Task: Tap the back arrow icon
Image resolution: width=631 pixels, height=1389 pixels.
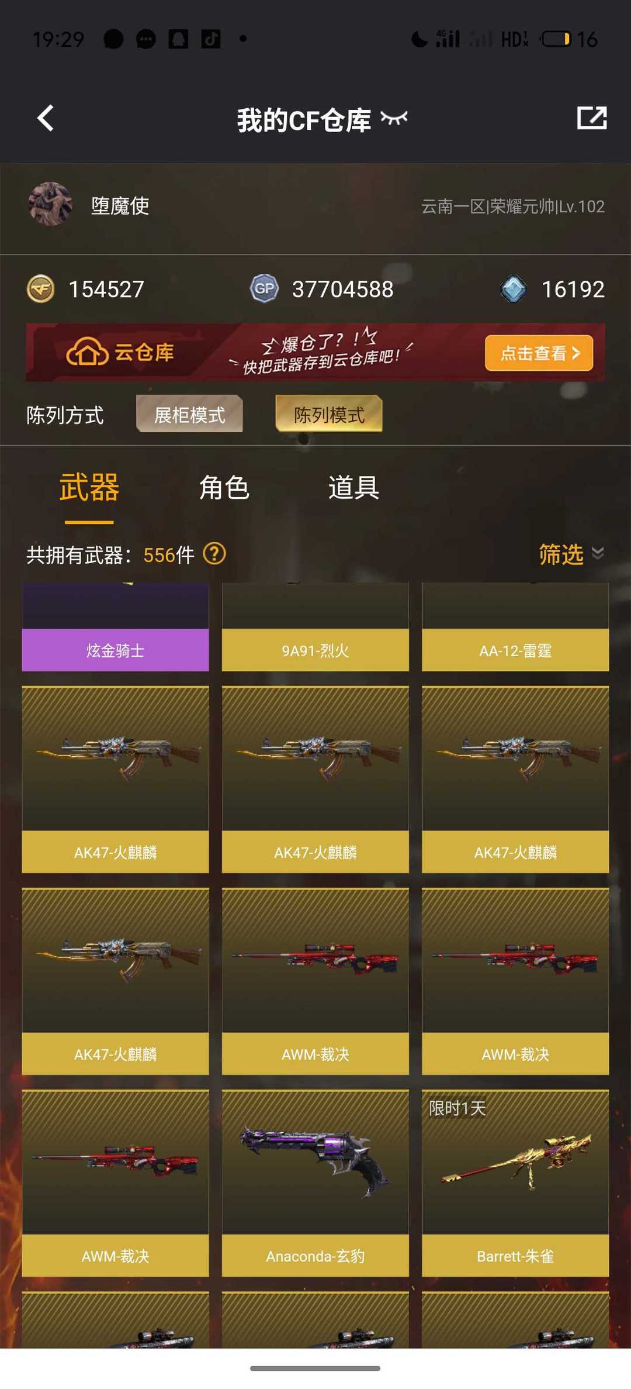Action: tap(46, 118)
